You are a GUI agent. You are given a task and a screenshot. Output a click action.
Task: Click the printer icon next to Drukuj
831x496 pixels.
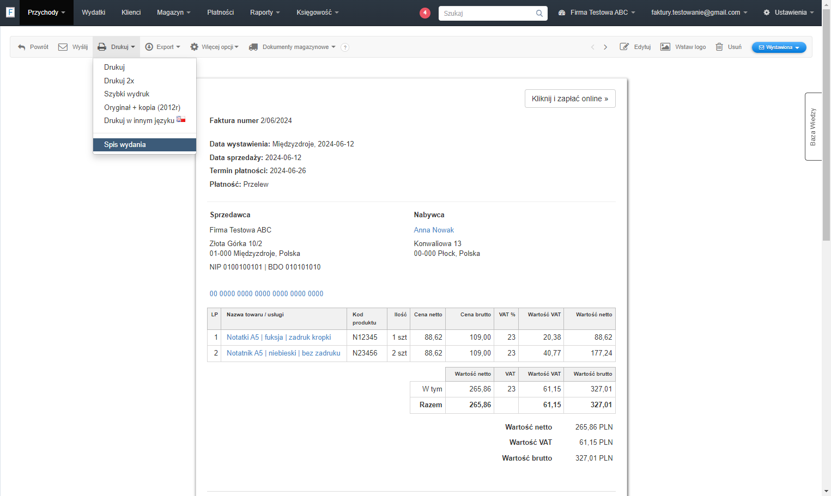coord(102,47)
